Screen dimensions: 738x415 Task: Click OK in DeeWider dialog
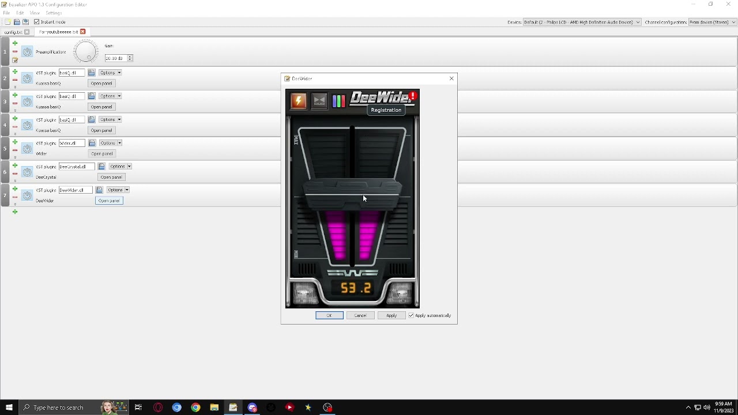tap(329, 316)
